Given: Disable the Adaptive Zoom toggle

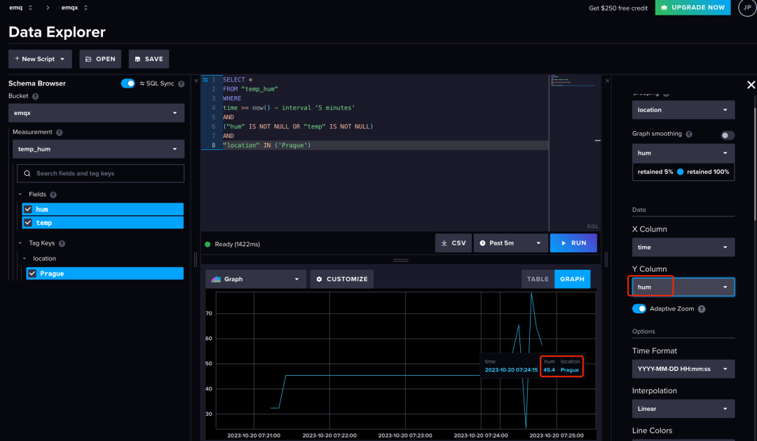Looking at the screenshot, I should tap(639, 308).
